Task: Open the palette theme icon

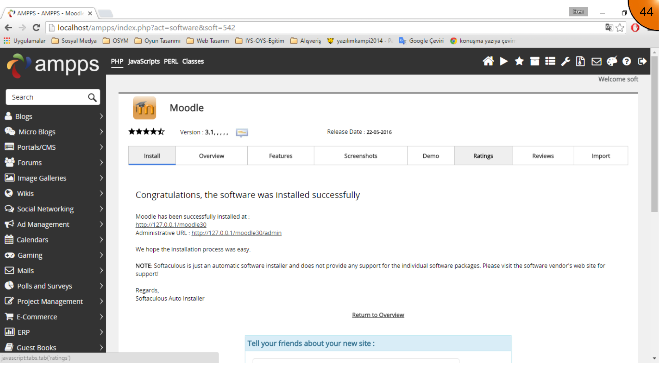Action: click(x=612, y=61)
